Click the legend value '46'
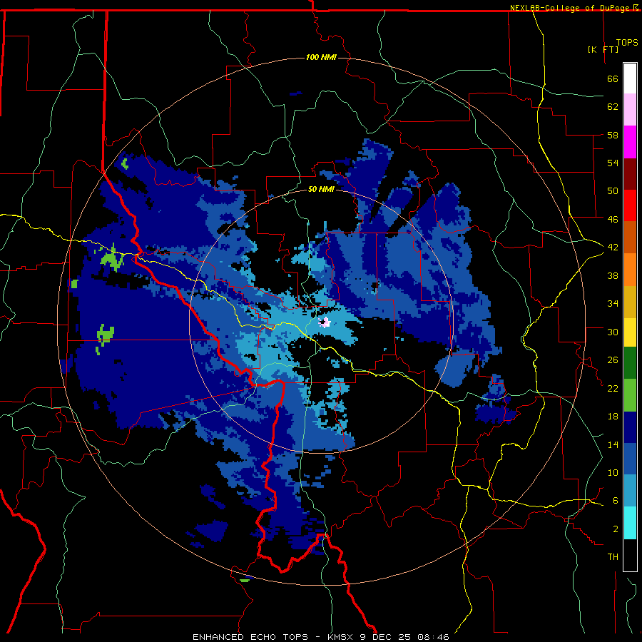The image size is (642, 642). pyautogui.click(x=613, y=219)
